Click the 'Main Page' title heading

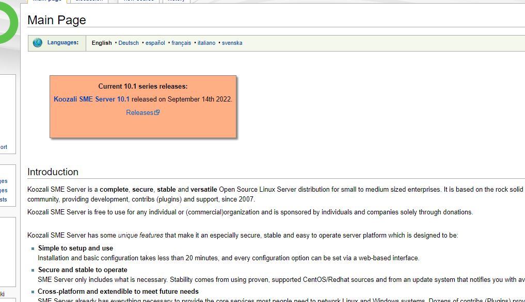[57, 20]
